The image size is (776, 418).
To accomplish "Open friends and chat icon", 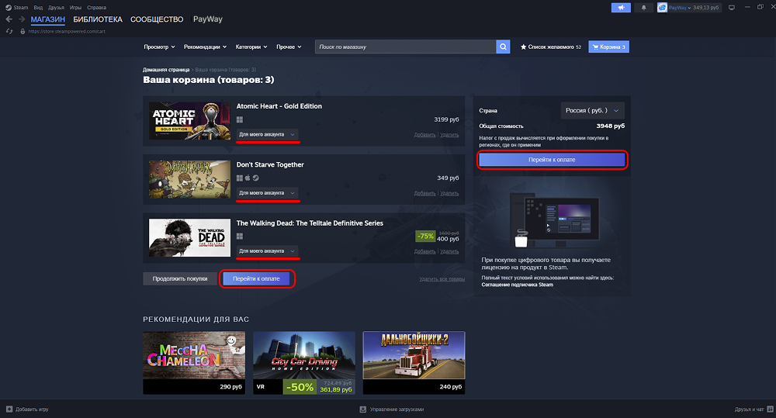I will [x=770, y=409].
